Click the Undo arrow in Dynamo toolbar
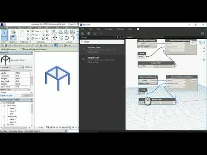Screen dimensions: 207x155 coord(101,33)
